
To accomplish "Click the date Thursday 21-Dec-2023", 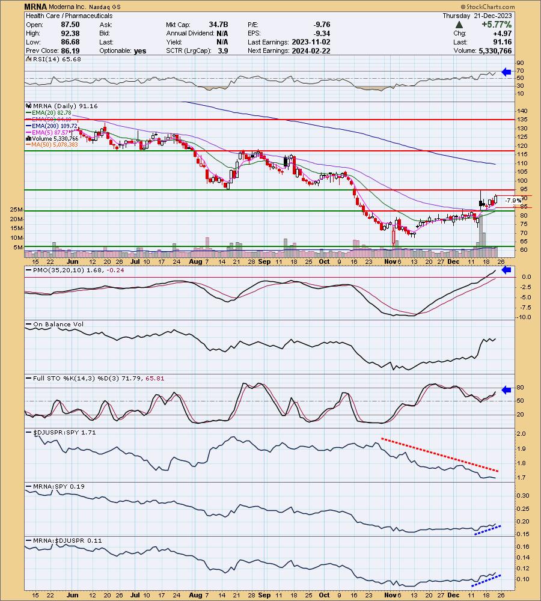I will click(477, 16).
